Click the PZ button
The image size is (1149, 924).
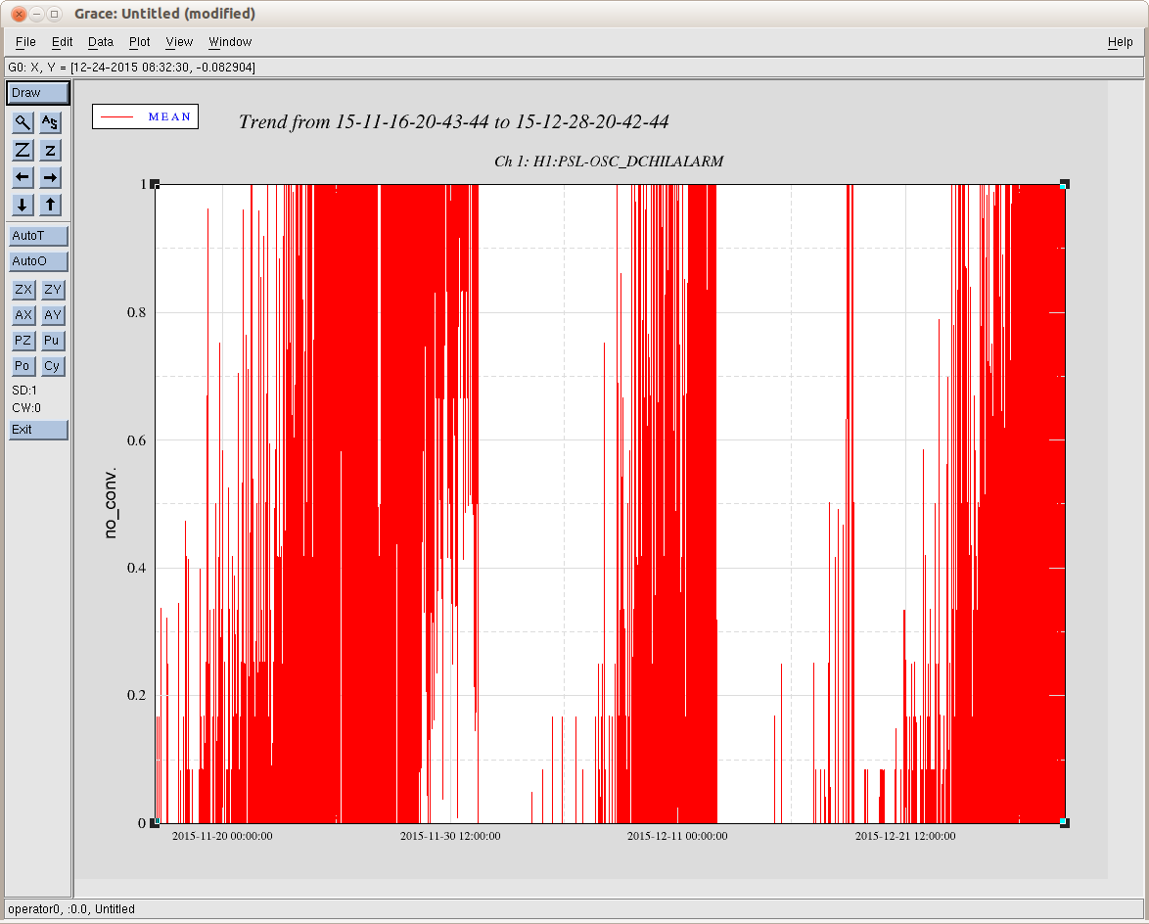[23, 341]
